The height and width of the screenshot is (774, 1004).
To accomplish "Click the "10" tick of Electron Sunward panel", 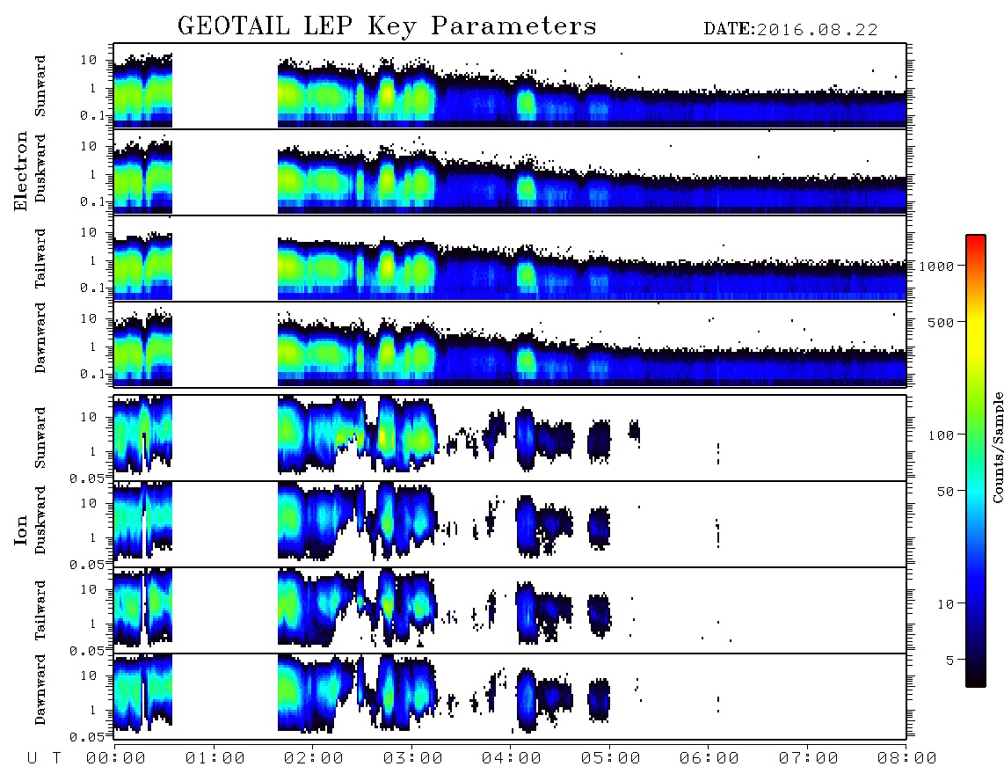I will (89, 60).
